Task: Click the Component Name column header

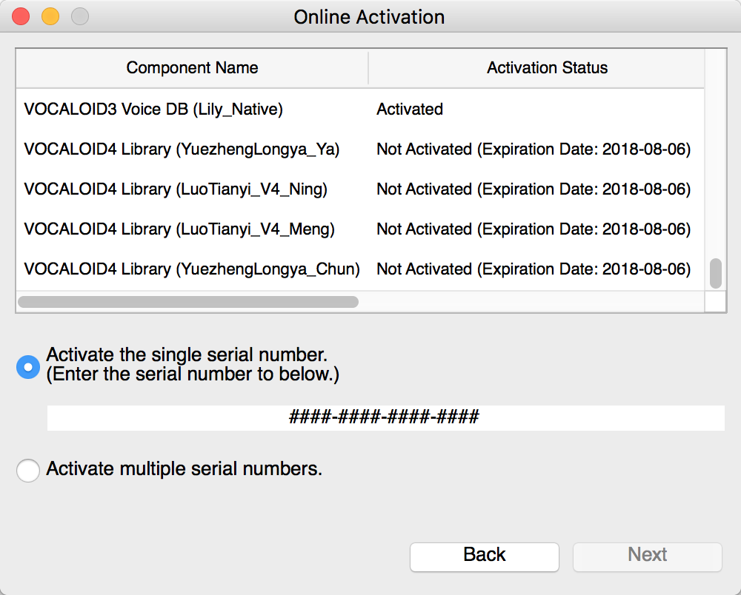Action: [x=192, y=68]
